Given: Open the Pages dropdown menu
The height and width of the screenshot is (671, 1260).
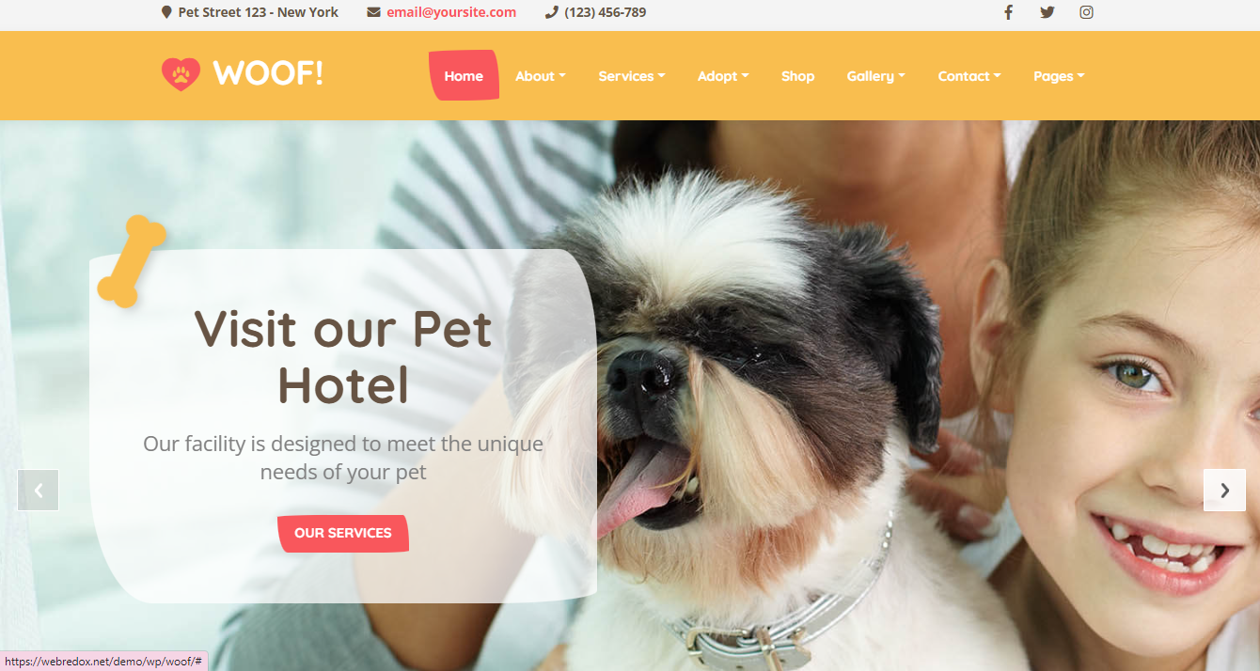Looking at the screenshot, I should pyautogui.click(x=1059, y=76).
